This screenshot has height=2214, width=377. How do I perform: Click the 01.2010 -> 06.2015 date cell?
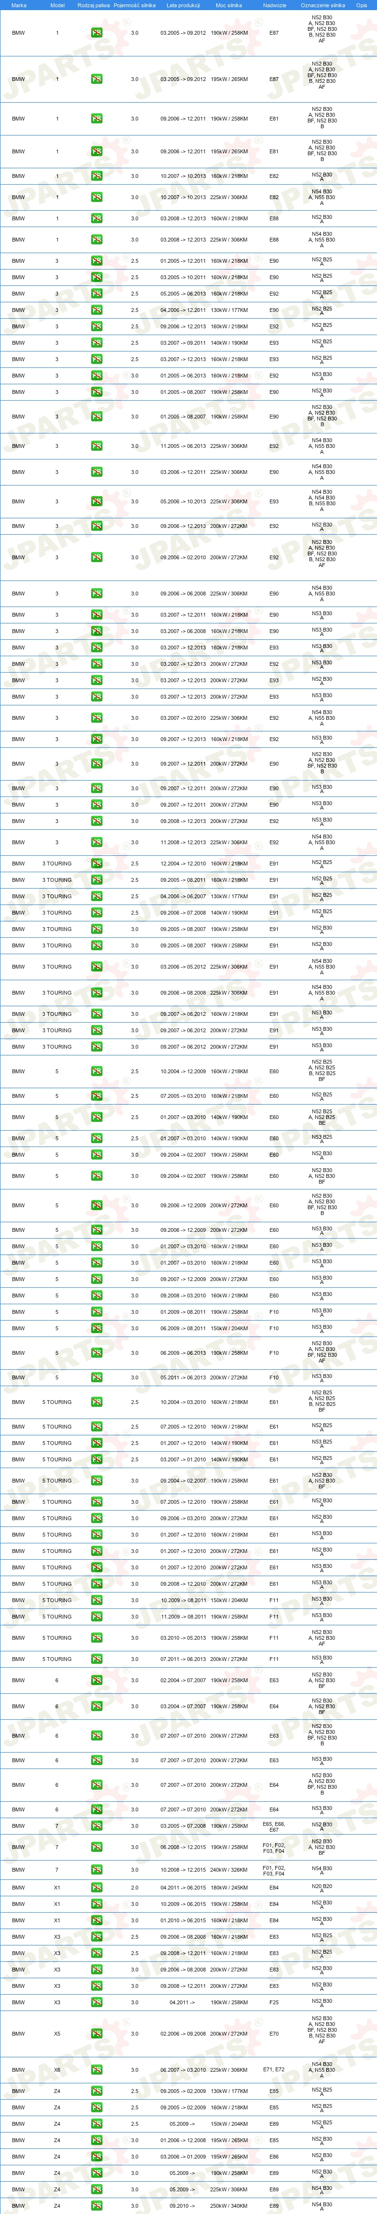tap(183, 1920)
